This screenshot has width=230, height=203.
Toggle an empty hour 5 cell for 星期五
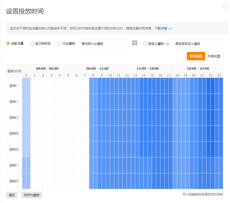coord(68,149)
